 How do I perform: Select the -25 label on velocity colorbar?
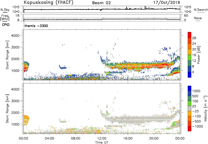coord(196,111)
